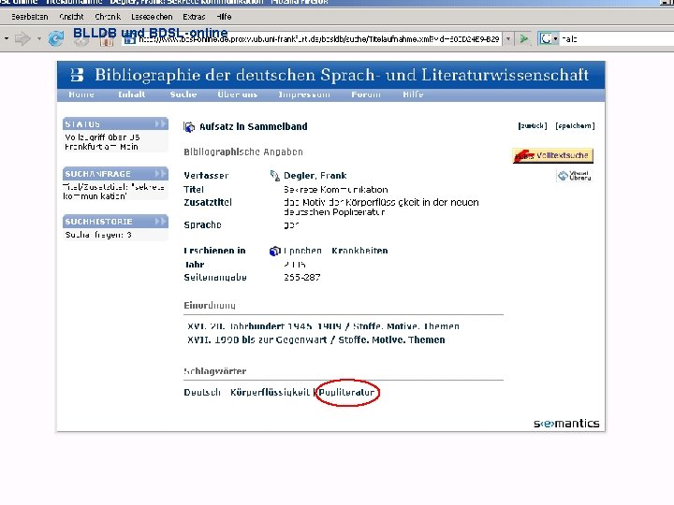Click page range 255-287
674x505 pixels.
click(301, 278)
